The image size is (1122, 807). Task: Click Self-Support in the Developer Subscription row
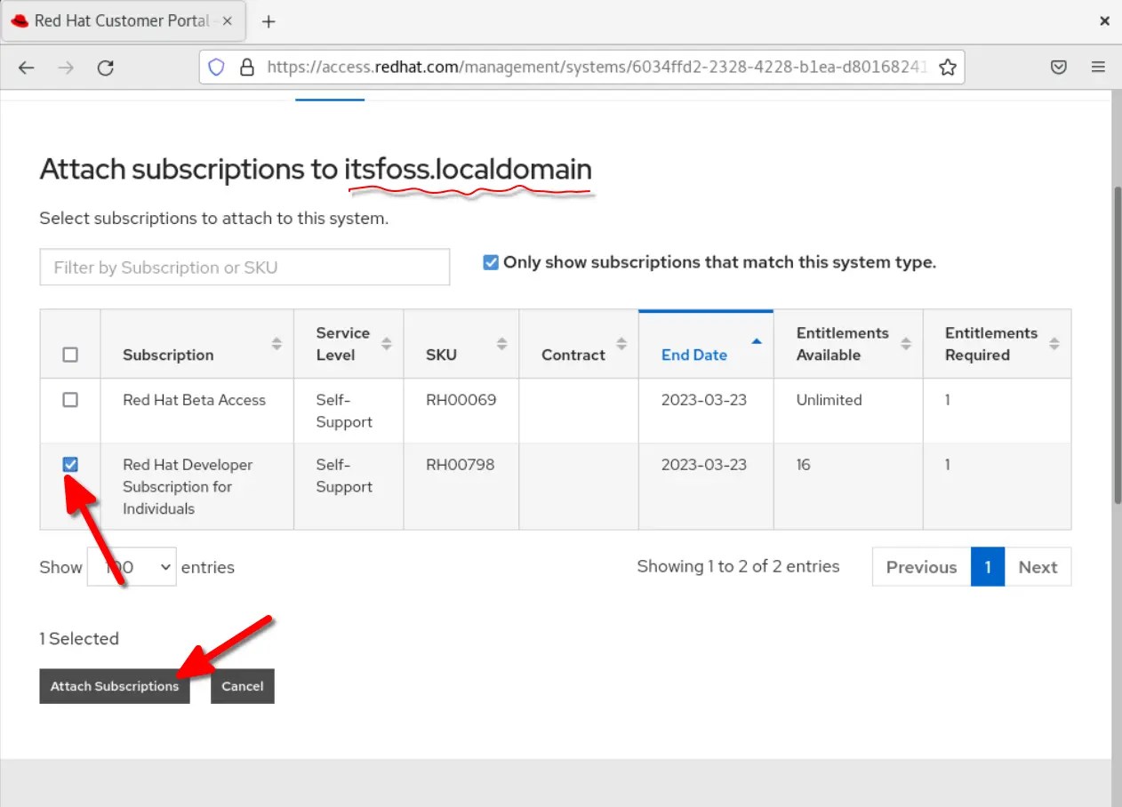[x=344, y=475]
